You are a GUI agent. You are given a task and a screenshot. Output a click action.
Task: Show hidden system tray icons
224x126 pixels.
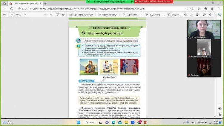(x=184, y=123)
